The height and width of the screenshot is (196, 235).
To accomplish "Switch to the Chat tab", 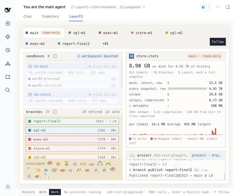I will coord(27,16).
